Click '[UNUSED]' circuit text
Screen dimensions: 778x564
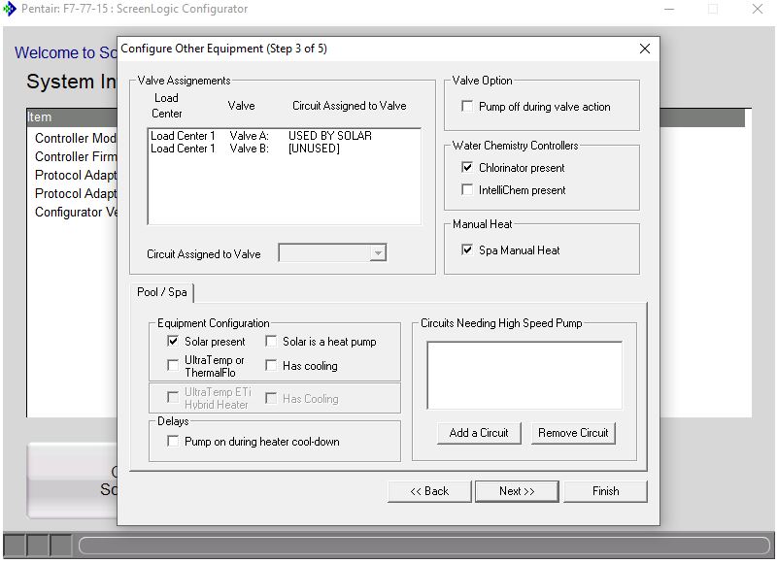(314, 149)
